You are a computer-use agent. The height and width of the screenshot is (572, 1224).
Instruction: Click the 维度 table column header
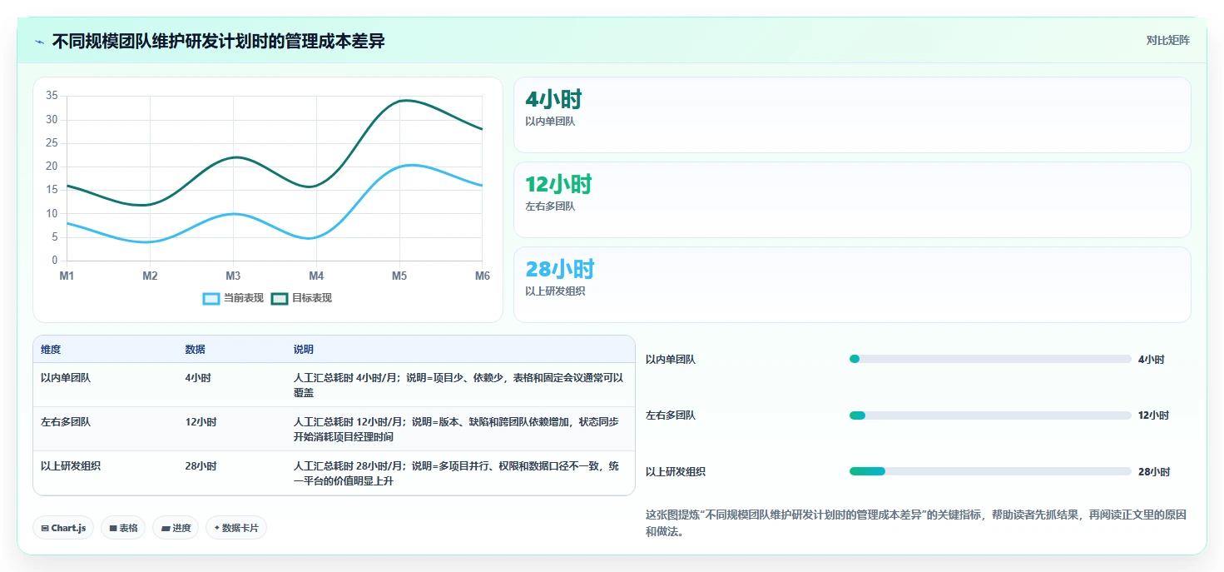51,350
